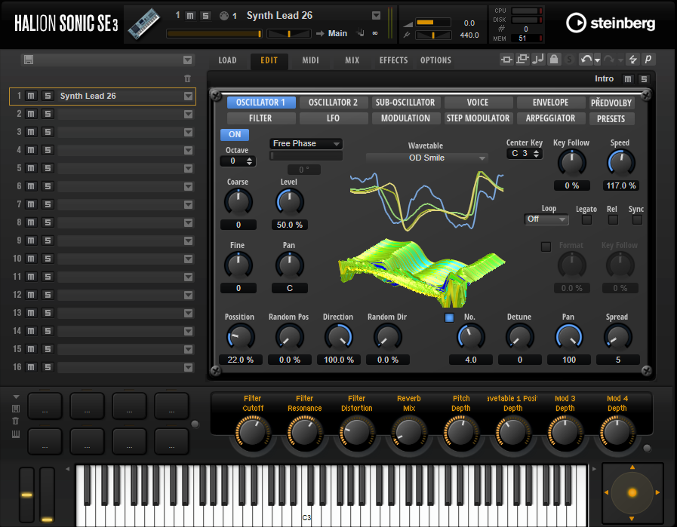Enable the Legato checkbox

click(x=586, y=219)
